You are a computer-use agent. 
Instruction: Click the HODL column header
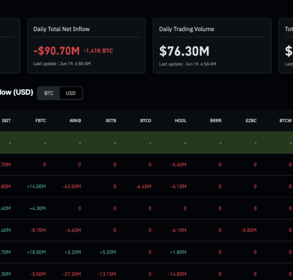(181, 121)
